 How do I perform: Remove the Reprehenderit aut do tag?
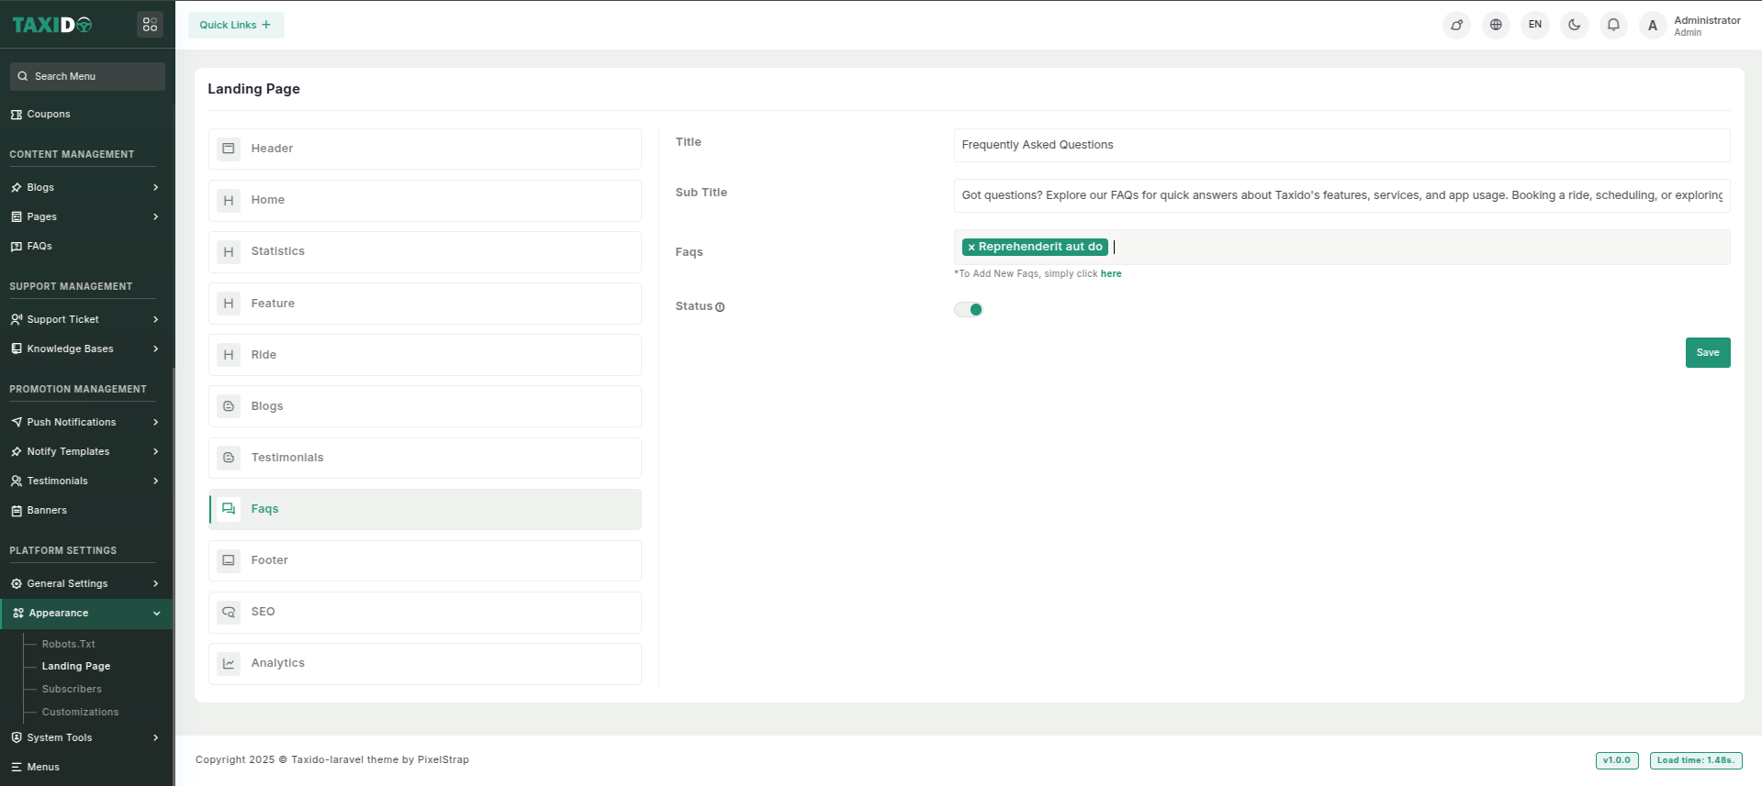tap(971, 248)
